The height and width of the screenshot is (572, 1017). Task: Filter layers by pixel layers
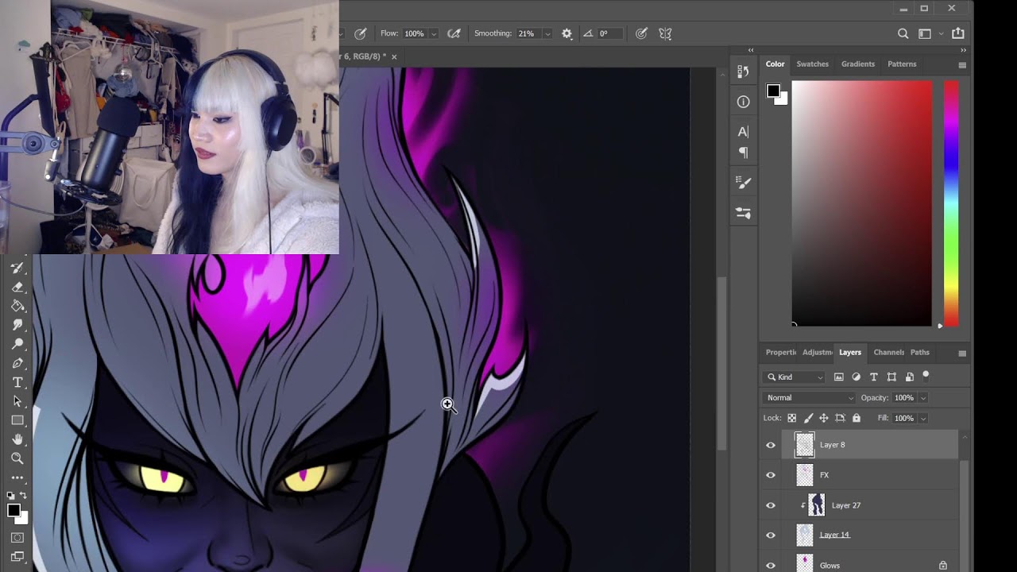(838, 377)
